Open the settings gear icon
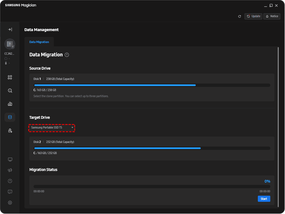 click(x=10, y=203)
